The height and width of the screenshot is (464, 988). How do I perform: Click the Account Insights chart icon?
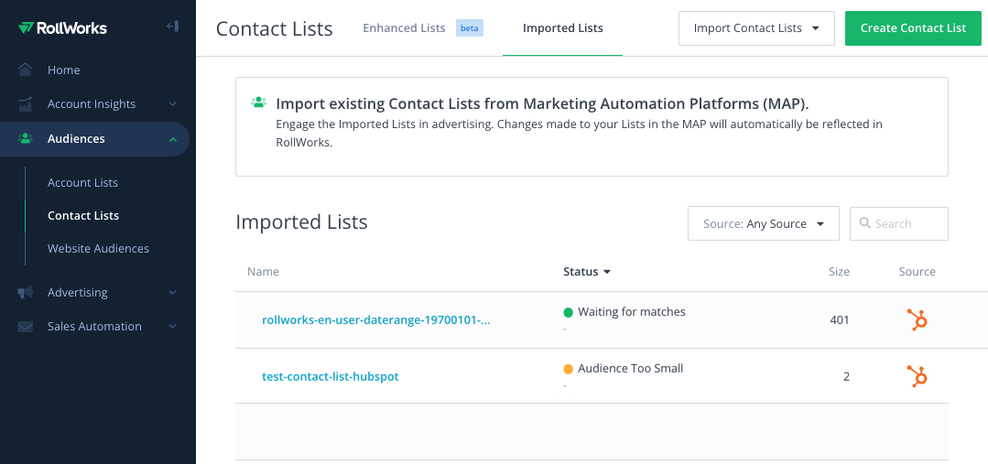(x=26, y=104)
